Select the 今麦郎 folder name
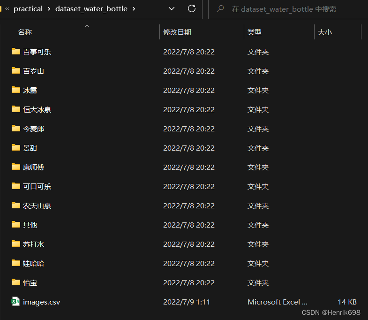The width and height of the screenshot is (368, 320). point(34,129)
